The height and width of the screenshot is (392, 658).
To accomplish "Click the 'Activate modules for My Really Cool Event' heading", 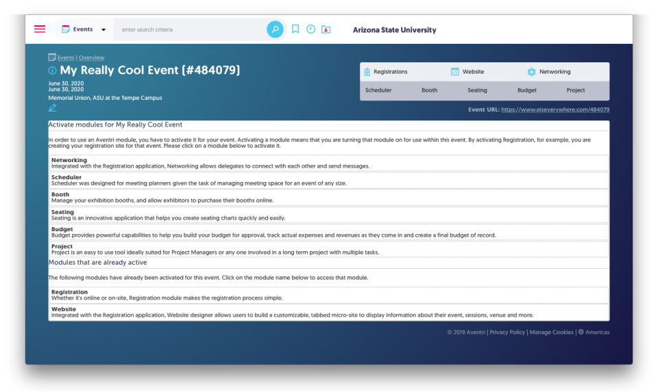I will pyautogui.click(x=115, y=125).
